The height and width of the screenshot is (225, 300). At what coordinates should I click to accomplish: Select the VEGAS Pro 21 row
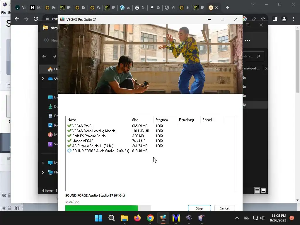pos(150,126)
